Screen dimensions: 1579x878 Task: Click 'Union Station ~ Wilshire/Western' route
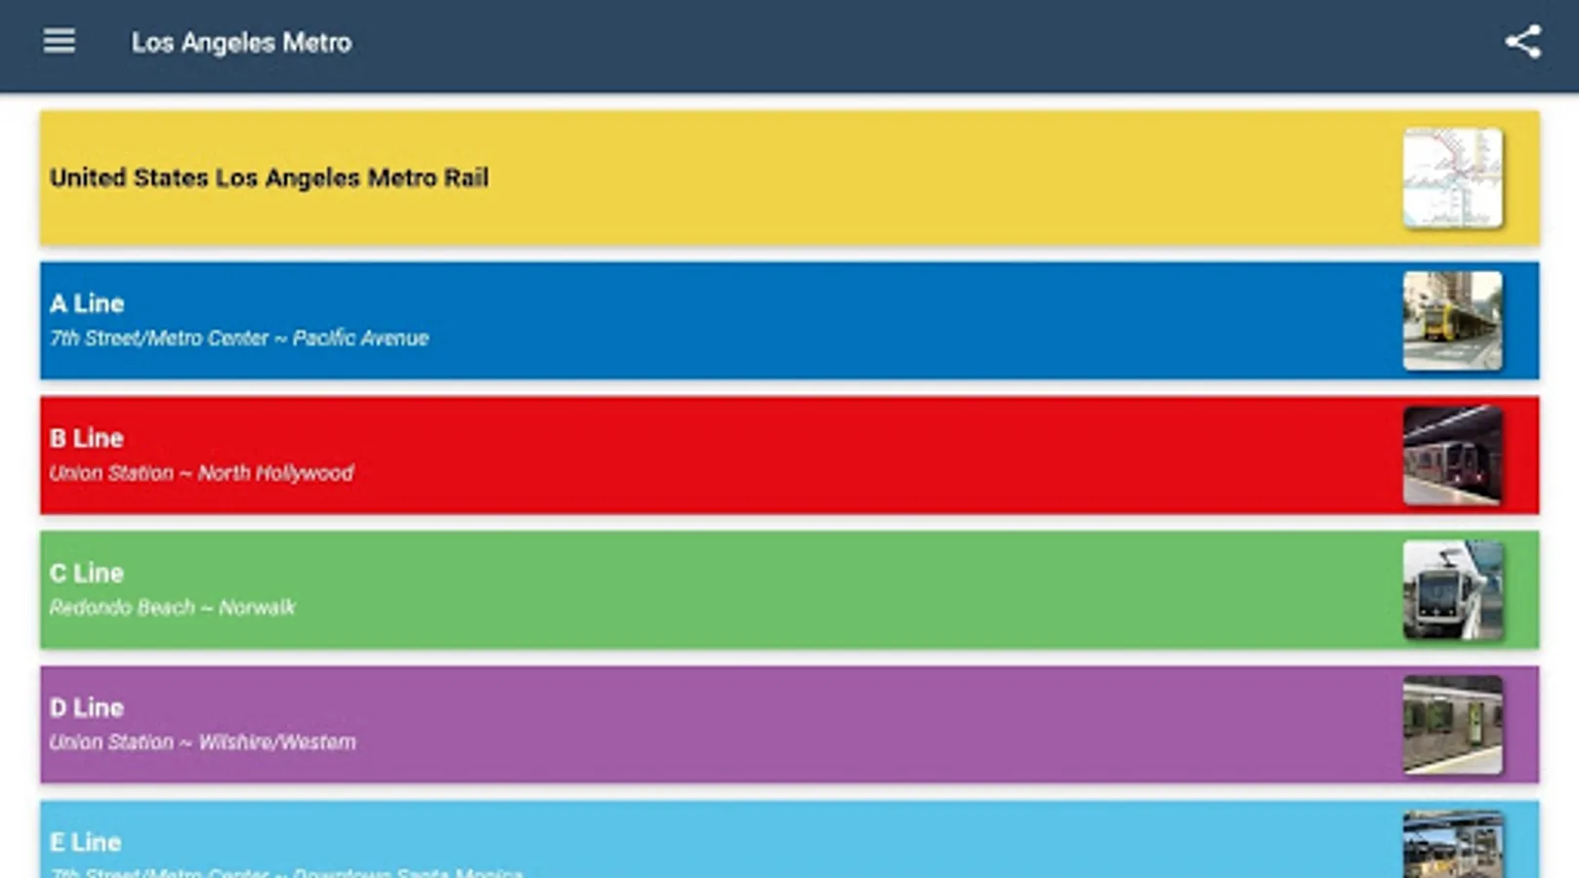[203, 742]
